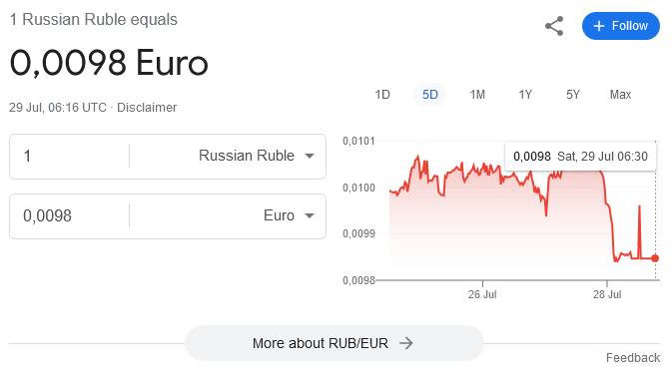The image size is (671, 384).
Task: Click the Follow button
Action: 621,26
